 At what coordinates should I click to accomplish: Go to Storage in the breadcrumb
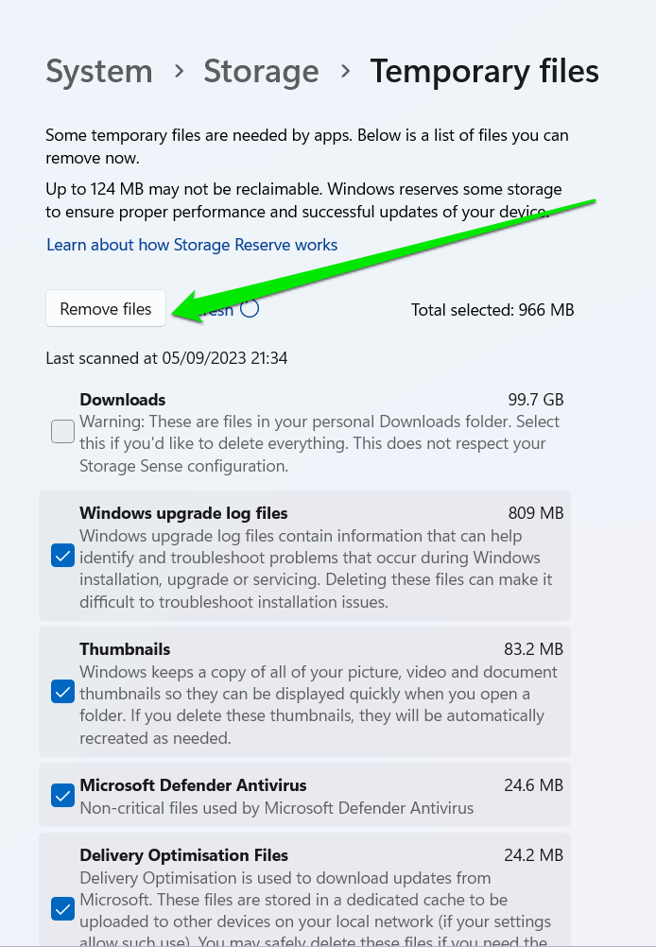261,71
